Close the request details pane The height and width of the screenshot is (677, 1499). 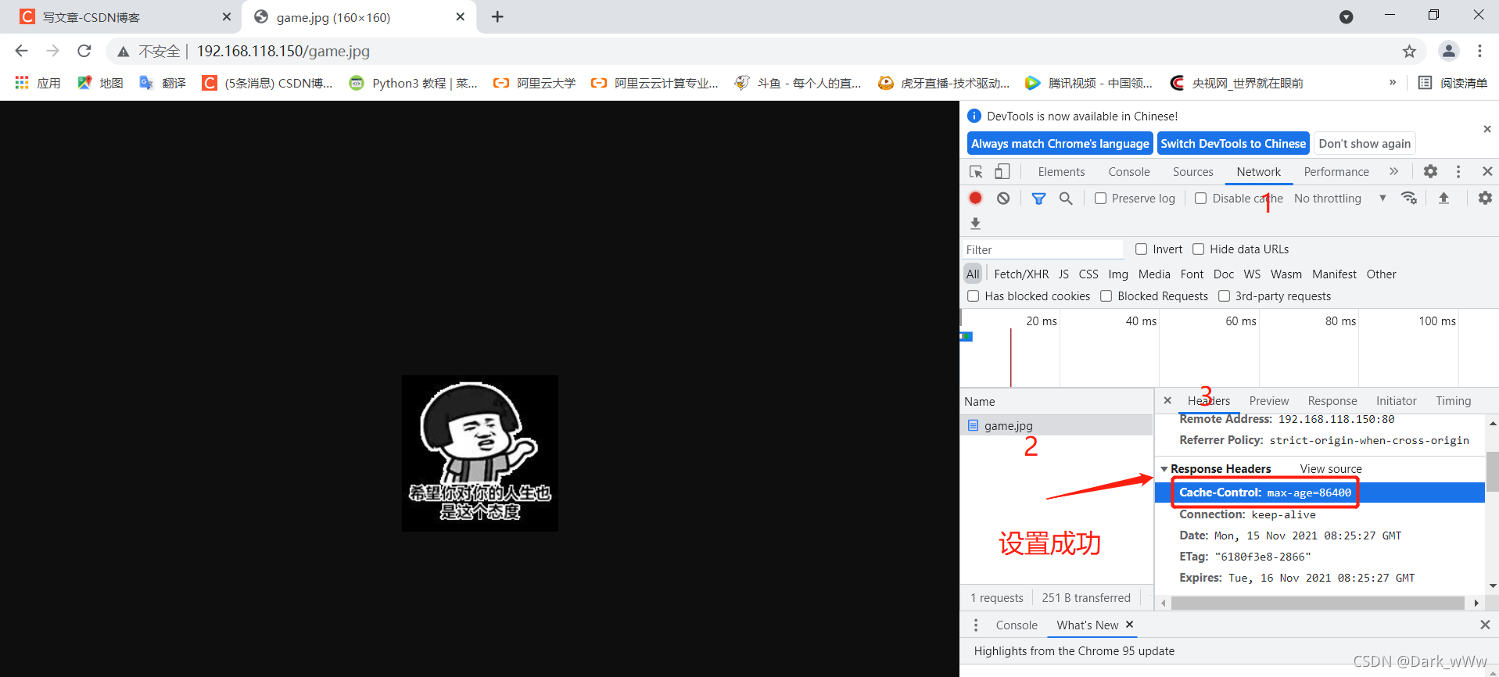click(x=1167, y=400)
